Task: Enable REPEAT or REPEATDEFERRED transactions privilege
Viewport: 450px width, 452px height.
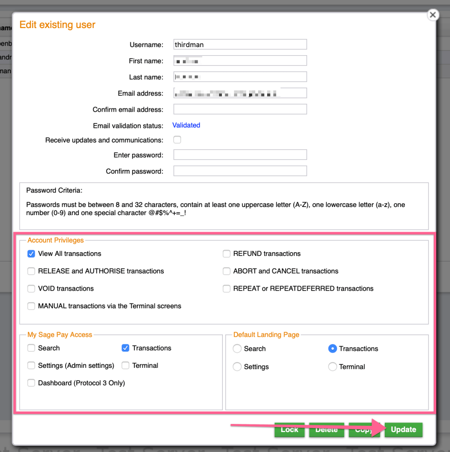Action: (x=227, y=288)
